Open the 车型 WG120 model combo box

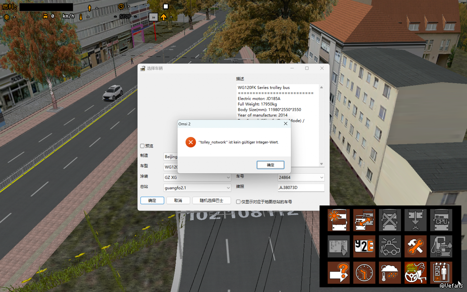(x=171, y=167)
